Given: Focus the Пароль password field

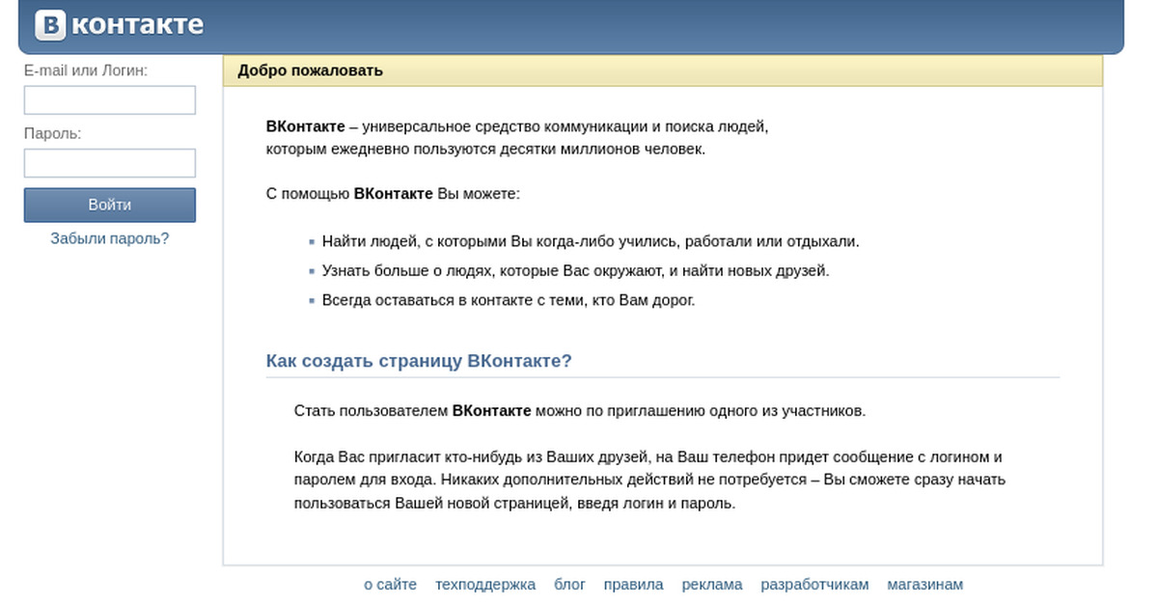Looking at the screenshot, I should coord(110,163).
